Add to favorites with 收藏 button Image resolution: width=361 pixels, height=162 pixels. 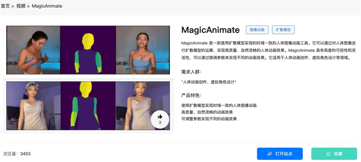(334, 154)
